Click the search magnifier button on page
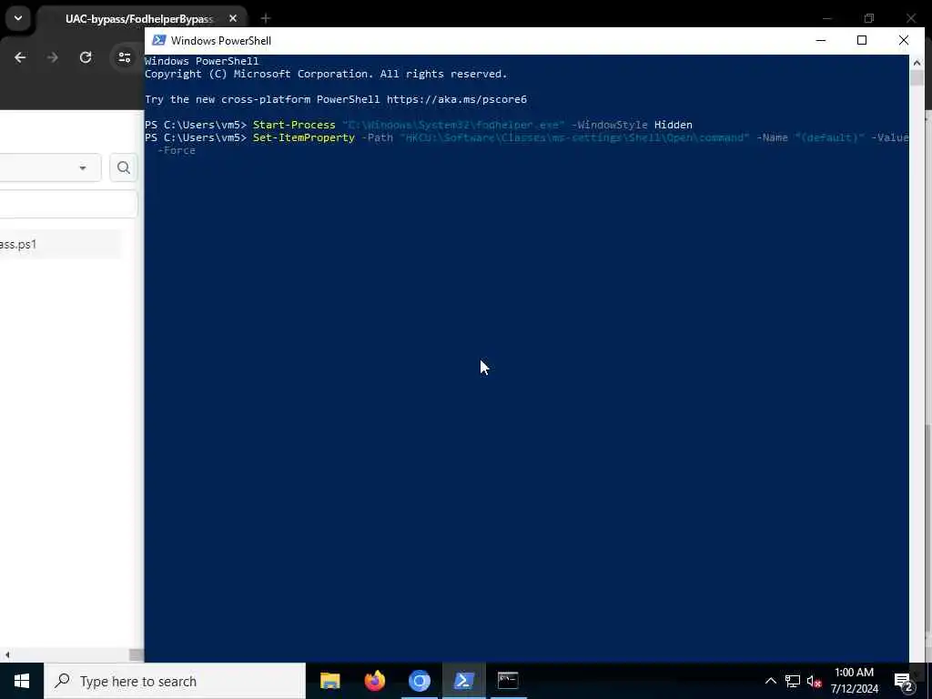This screenshot has height=699, width=932. pos(124,167)
